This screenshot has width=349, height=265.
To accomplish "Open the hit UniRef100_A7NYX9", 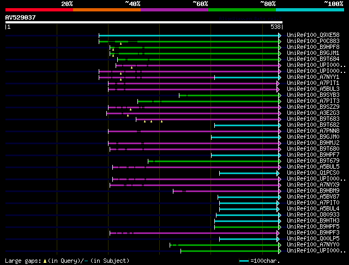I will [x=313, y=185].
